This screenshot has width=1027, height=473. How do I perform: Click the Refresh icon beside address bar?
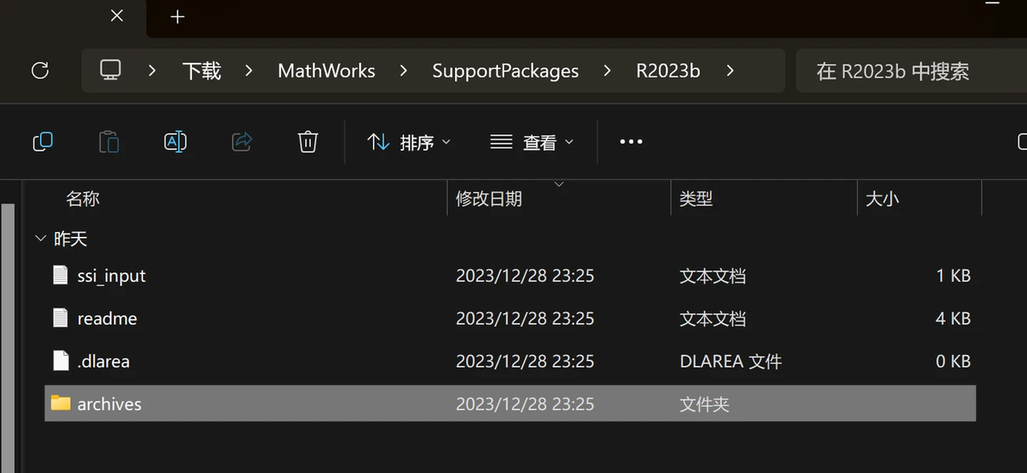[40, 71]
